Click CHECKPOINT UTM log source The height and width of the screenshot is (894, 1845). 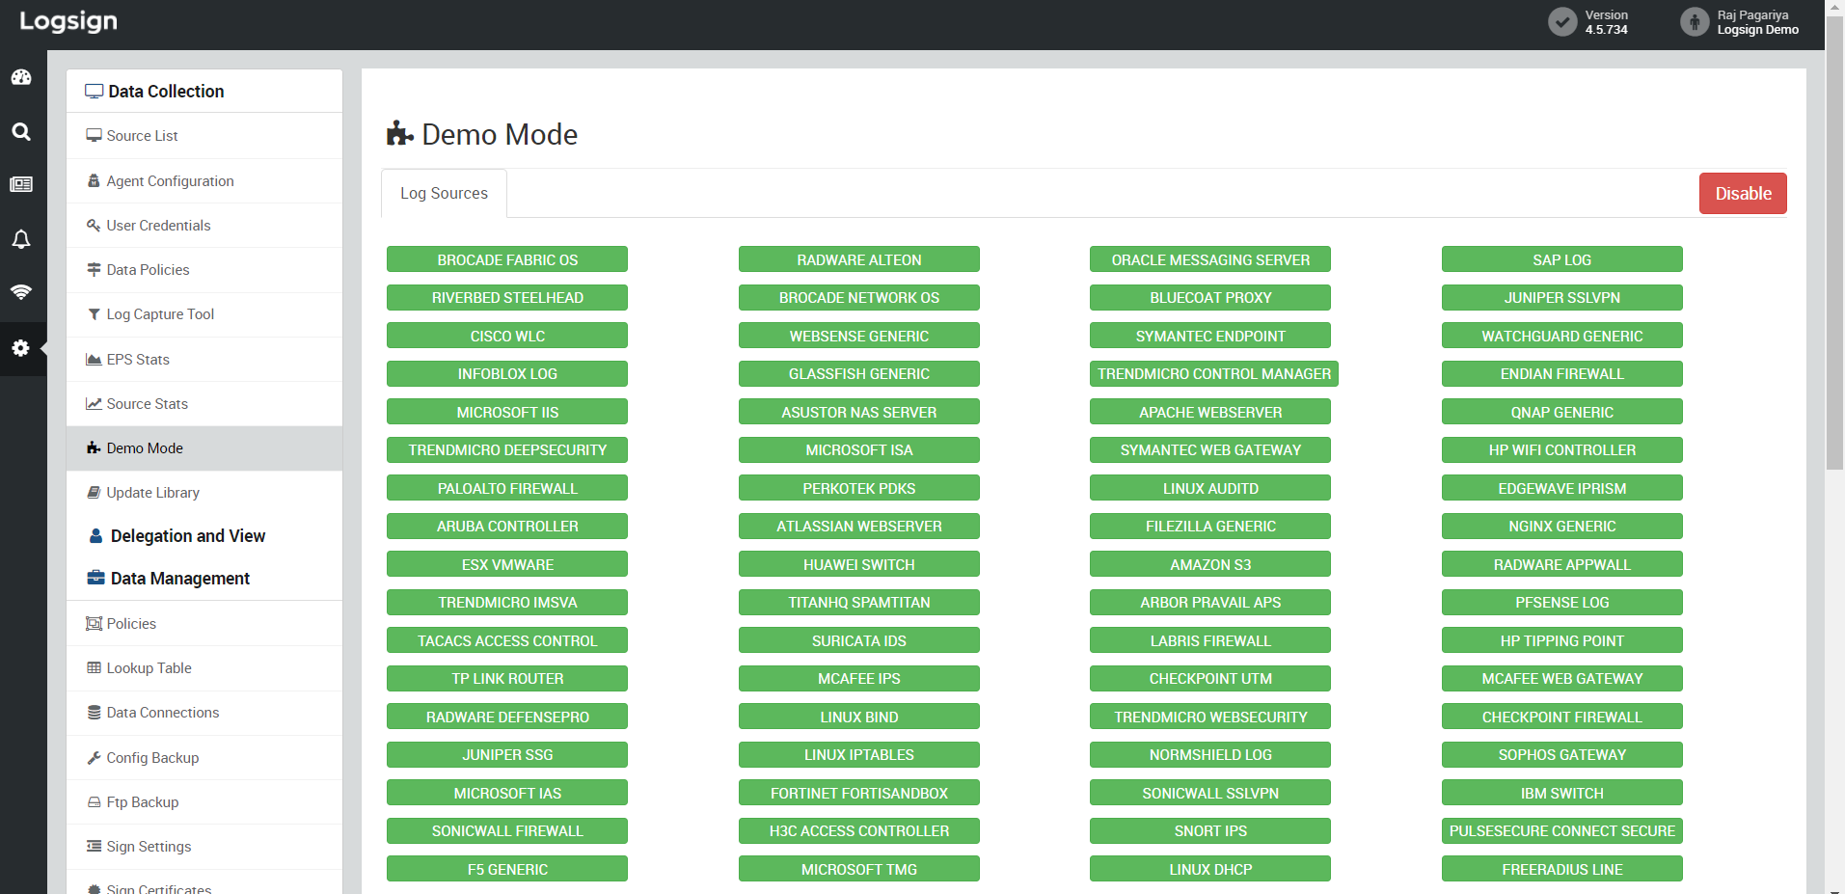coord(1210,679)
